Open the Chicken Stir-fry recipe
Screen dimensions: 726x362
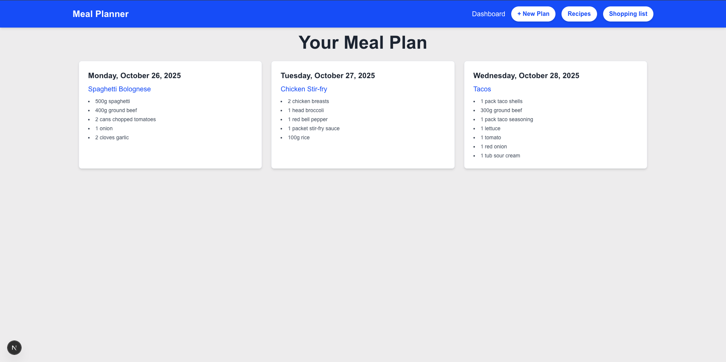coord(304,89)
